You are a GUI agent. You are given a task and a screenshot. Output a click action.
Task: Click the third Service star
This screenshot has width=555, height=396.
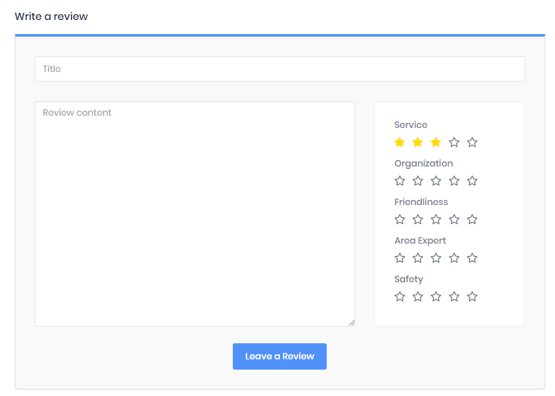(436, 142)
